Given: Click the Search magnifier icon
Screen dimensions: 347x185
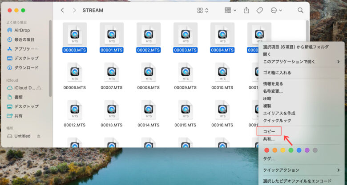Looking at the screenshot, I should (301, 10).
